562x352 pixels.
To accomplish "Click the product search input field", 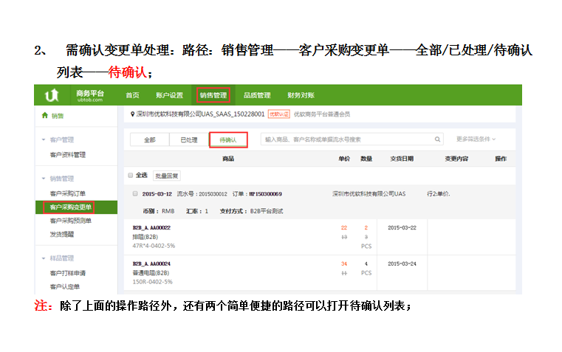I will pyautogui.click(x=347, y=139).
